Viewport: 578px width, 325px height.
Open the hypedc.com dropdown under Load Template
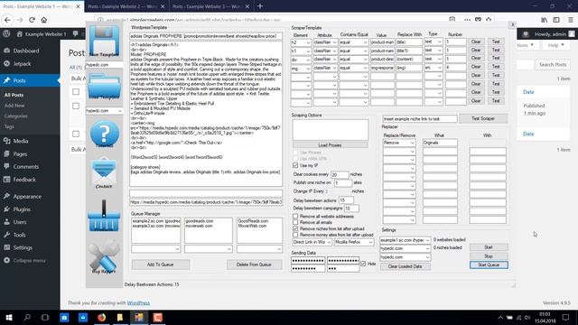105,110
